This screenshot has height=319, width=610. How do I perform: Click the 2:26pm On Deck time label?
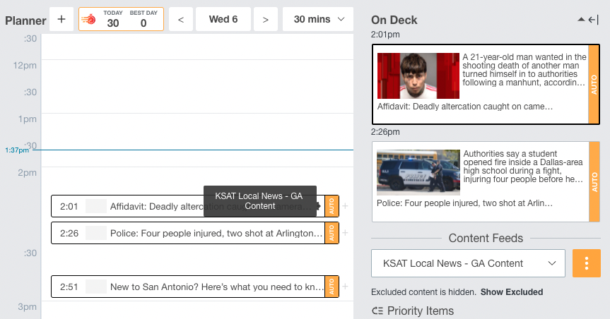[385, 132]
